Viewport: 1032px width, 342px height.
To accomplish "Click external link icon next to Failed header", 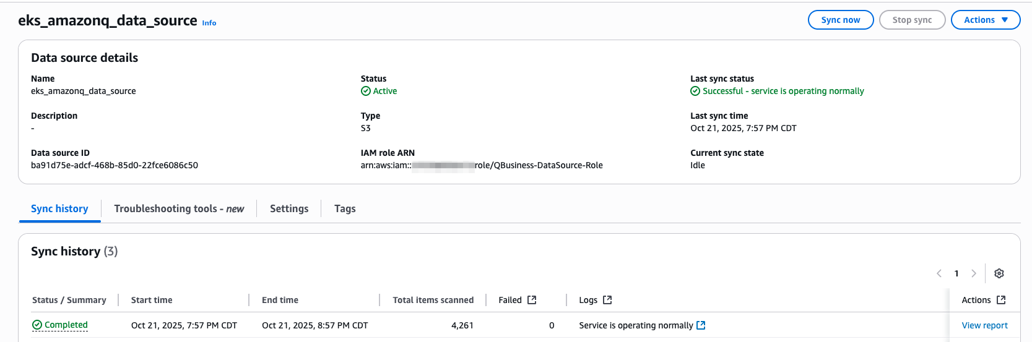I will (x=532, y=300).
